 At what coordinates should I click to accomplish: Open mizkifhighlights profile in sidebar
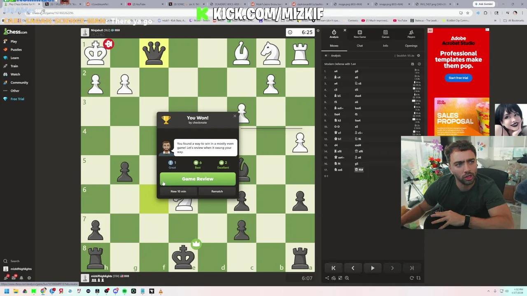pos(18,269)
